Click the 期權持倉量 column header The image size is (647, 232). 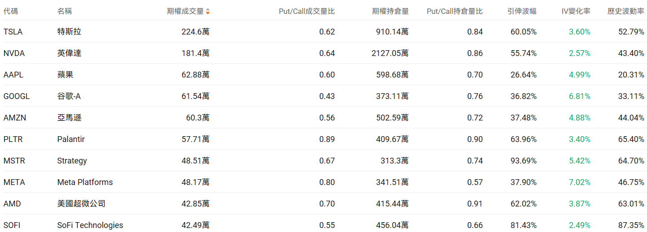click(x=390, y=11)
